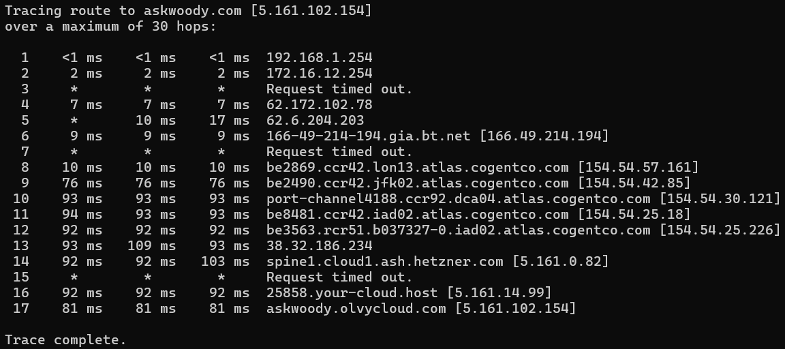This screenshot has height=349, width=785.
Task: Click the gia.bt.net hostname at hop 6
Action: pyautogui.click(x=368, y=136)
